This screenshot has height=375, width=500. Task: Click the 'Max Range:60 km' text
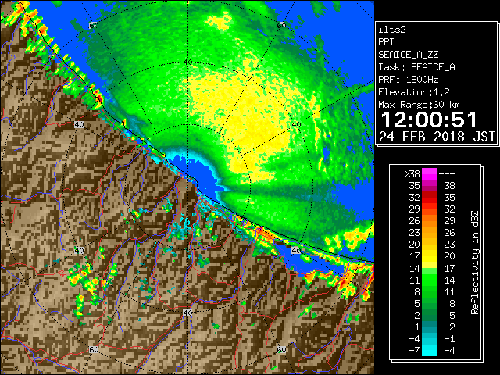[420, 105]
